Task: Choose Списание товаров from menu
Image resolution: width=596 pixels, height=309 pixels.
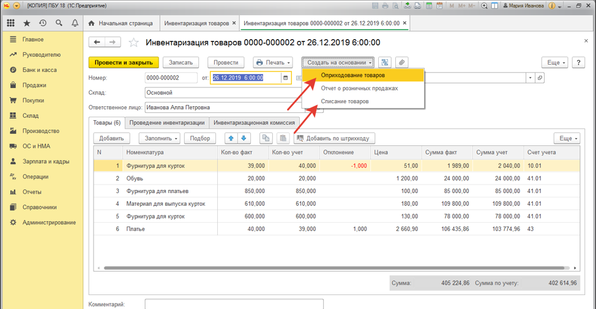Action: [345, 101]
